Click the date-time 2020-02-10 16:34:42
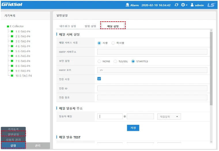Screen dimensions: 219x151 pos(156,5)
